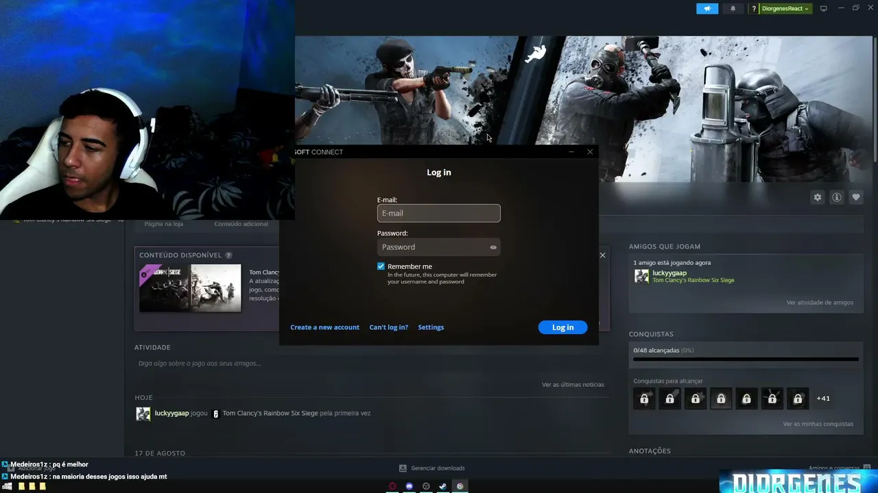Open Conteúdo adicional tab
Image resolution: width=878 pixels, height=493 pixels.
pos(241,224)
